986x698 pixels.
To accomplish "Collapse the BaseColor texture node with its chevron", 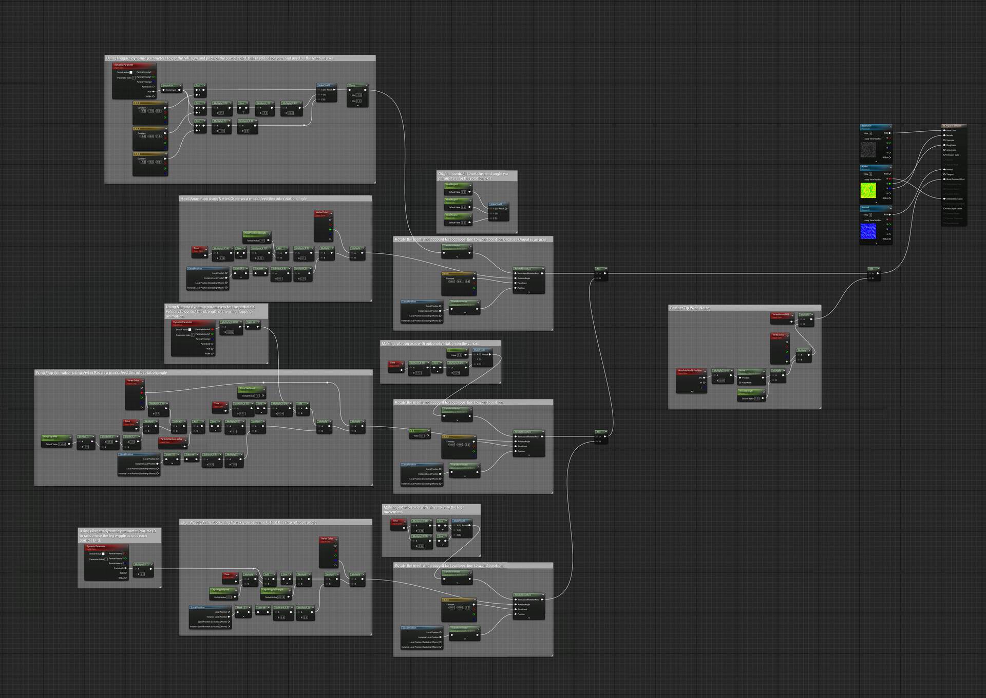I will tap(890, 127).
